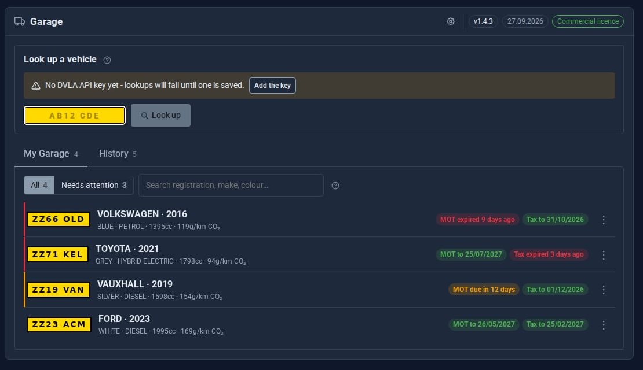Click the Tax to 01/12/2026 badge
643x370 pixels.
click(x=555, y=290)
